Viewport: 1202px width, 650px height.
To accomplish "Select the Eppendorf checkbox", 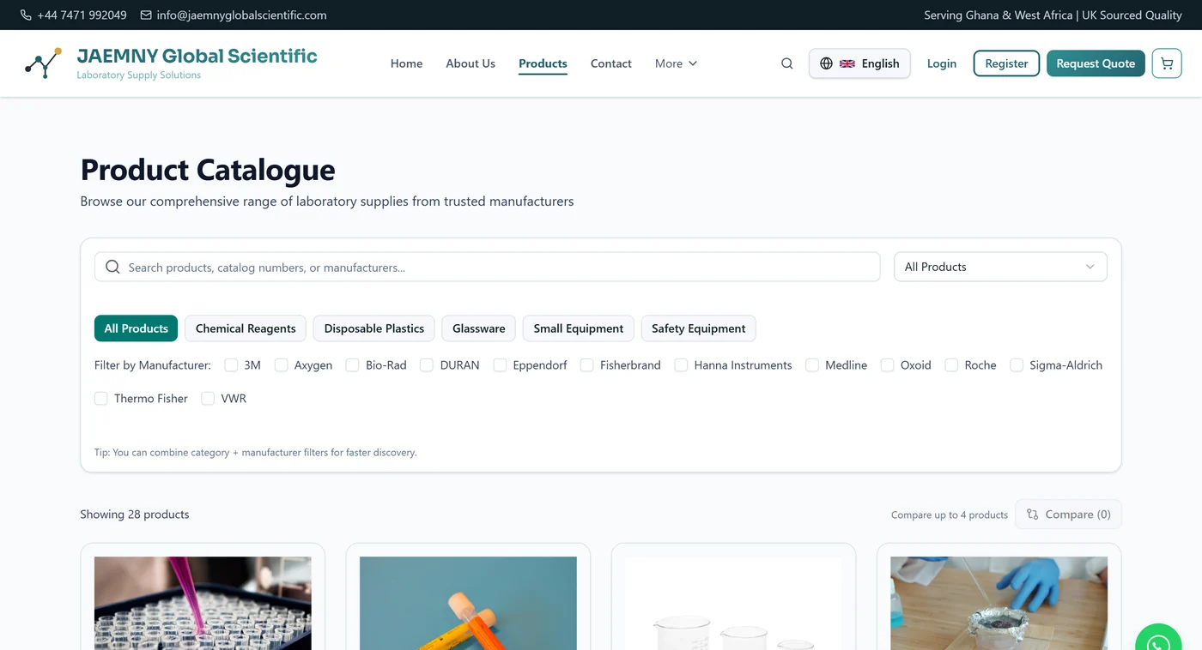I will [x=500, y=365].
